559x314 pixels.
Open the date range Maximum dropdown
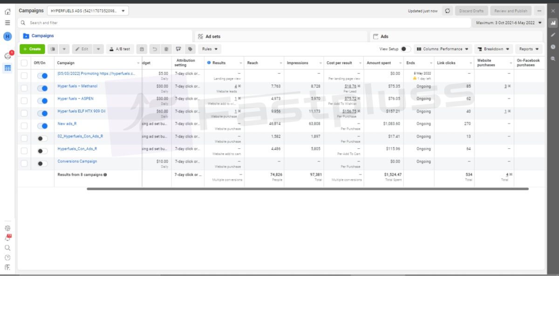tap(509, 22)
